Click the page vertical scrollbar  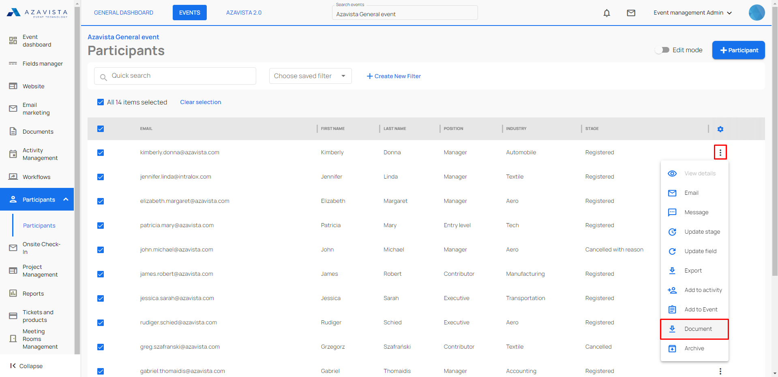pos(775,142)
